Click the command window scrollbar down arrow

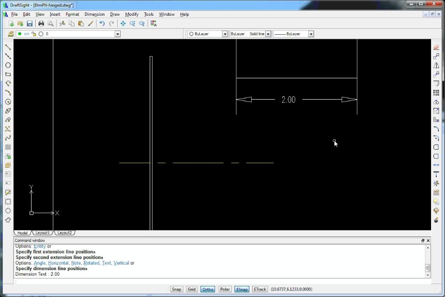[428, 275]
